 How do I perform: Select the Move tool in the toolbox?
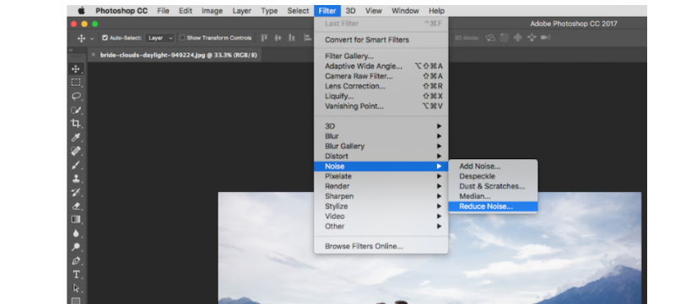click(76, 69)
